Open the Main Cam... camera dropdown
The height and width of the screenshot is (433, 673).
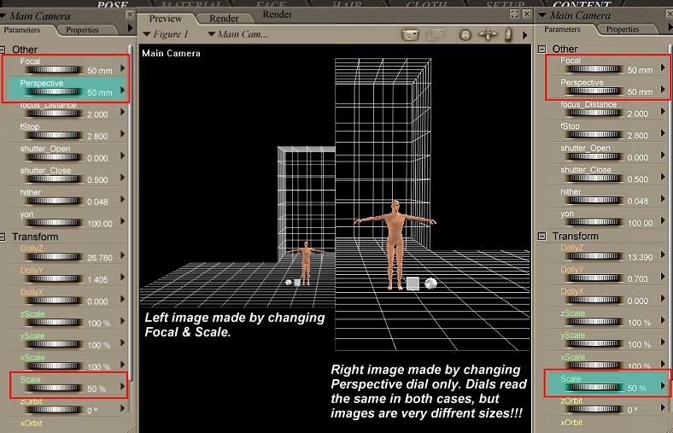pos(211,35)
